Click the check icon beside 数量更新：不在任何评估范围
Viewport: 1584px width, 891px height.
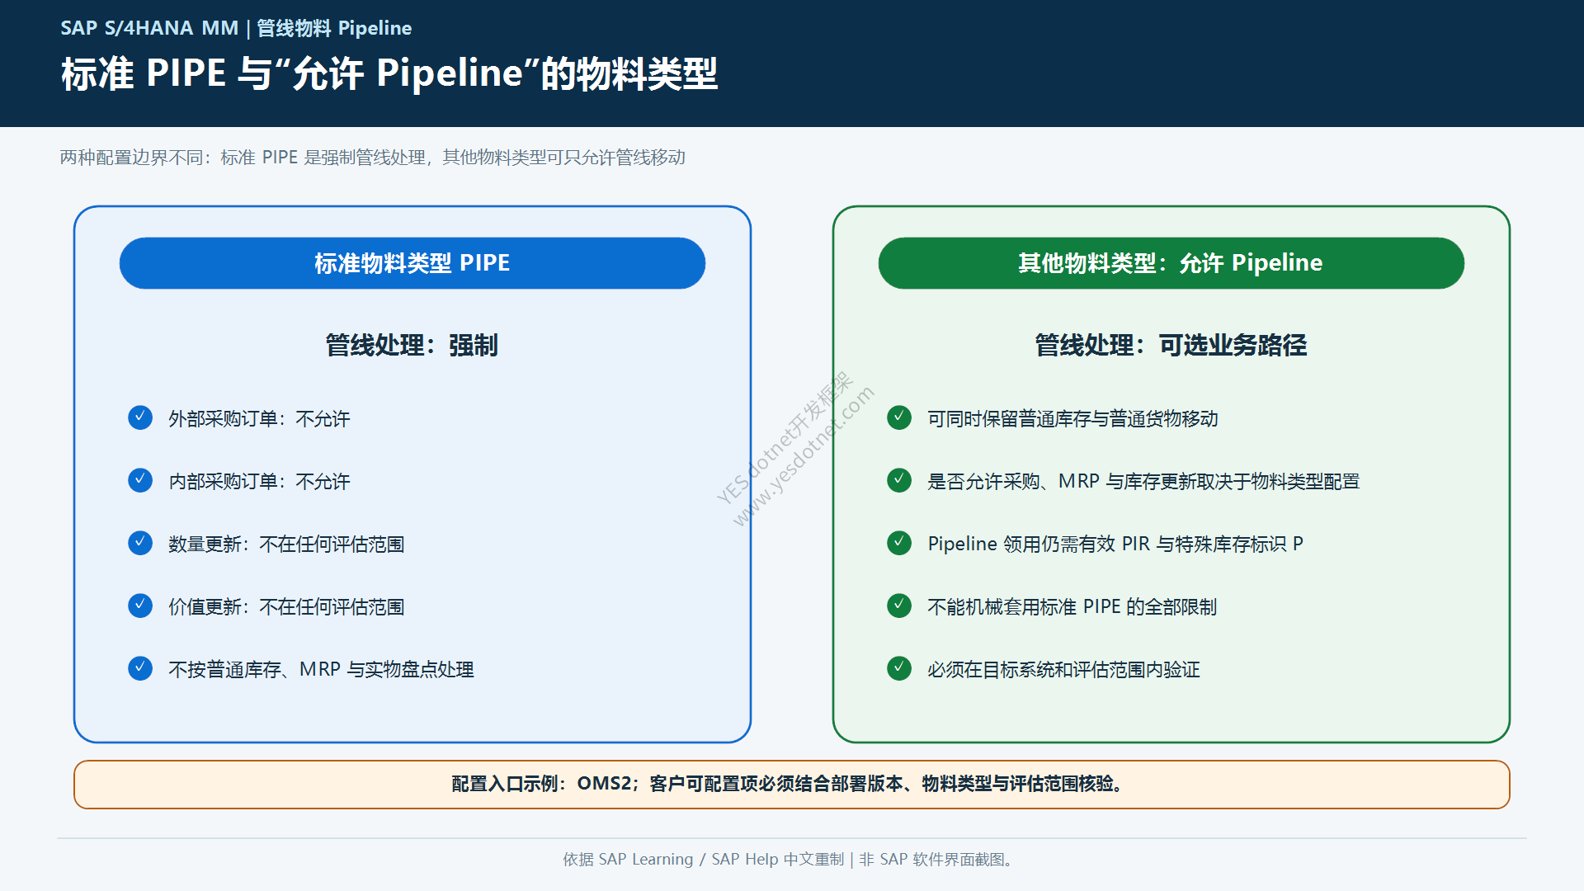point(140,543)
